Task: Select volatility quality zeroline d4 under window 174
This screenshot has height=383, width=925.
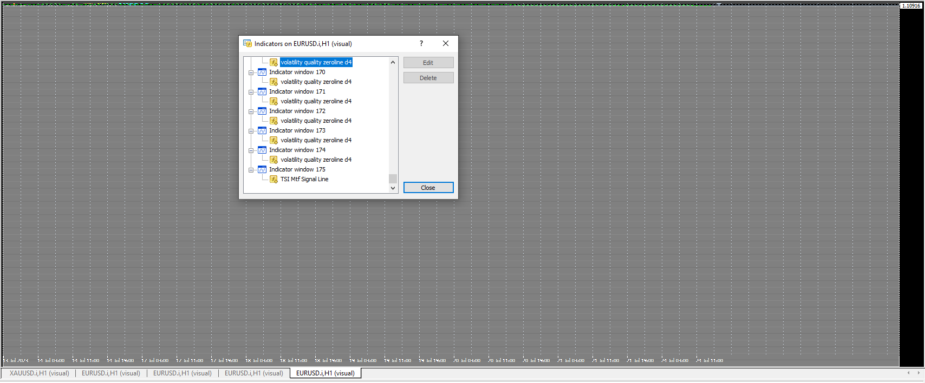Action: (316, 160)
